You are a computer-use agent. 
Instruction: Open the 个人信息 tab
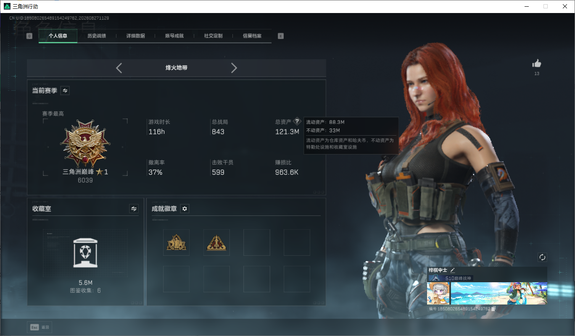(58, 36)
